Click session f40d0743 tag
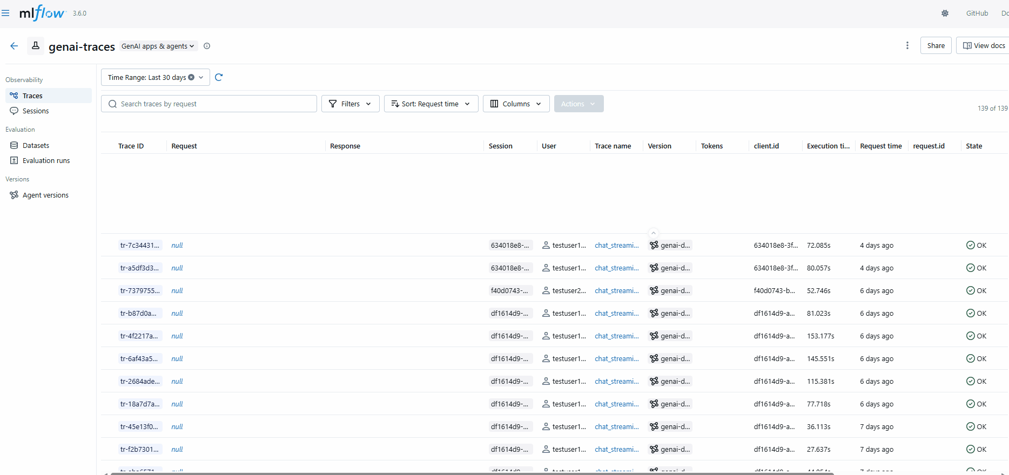Screen dimensions: 1009x475 click(x=510, y=290)
